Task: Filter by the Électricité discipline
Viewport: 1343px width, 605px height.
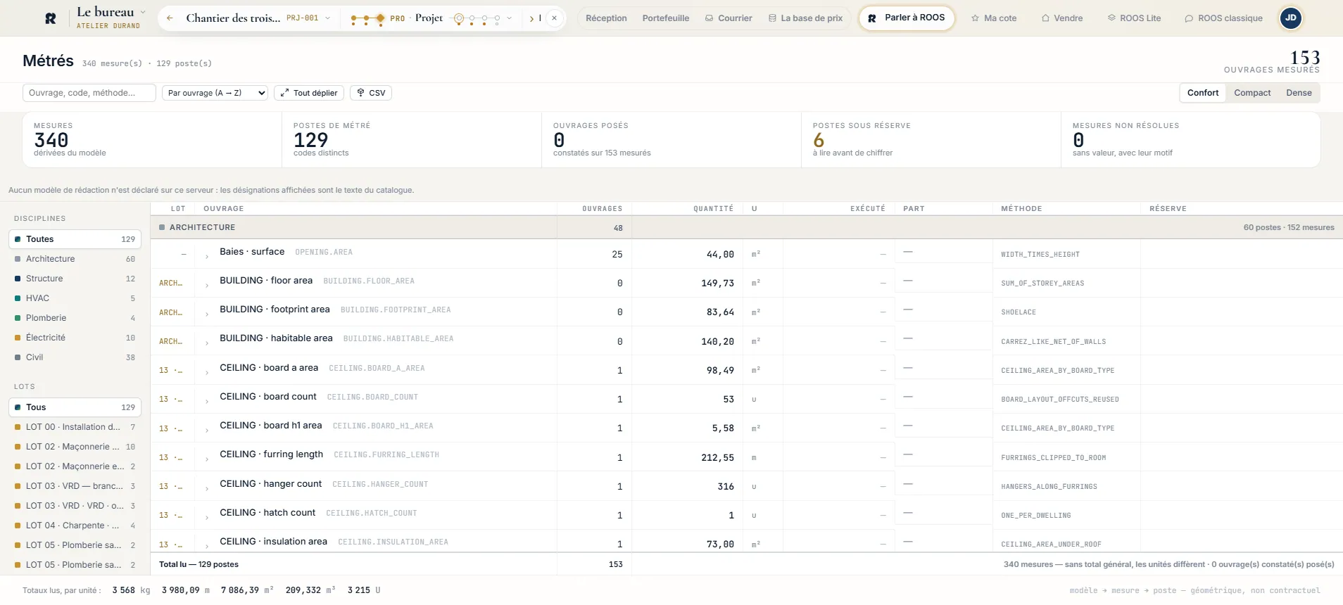Action: 75,338
